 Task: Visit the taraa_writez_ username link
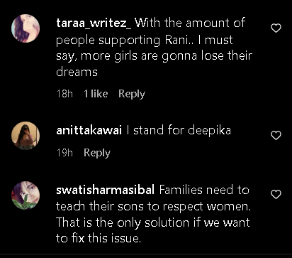coord(94,23)
